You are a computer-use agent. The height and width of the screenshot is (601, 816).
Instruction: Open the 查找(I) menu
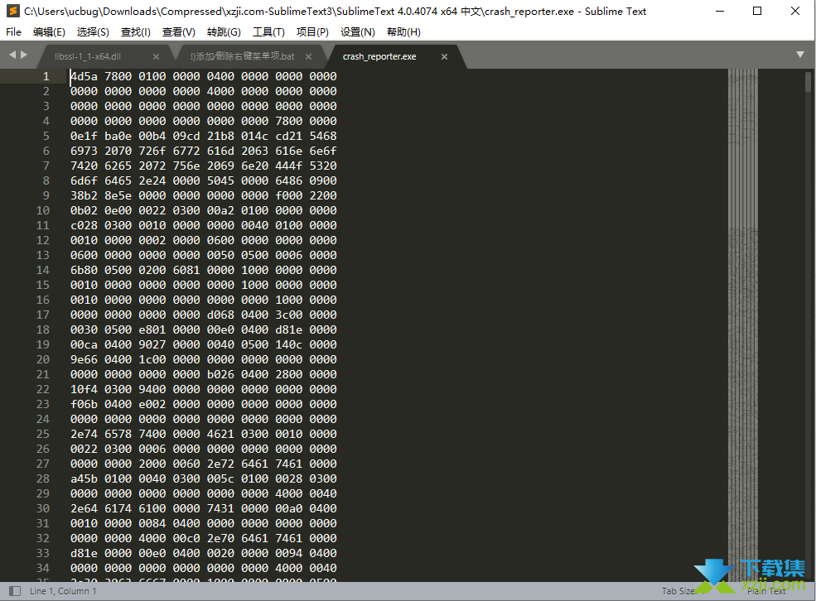coord(135,32)
